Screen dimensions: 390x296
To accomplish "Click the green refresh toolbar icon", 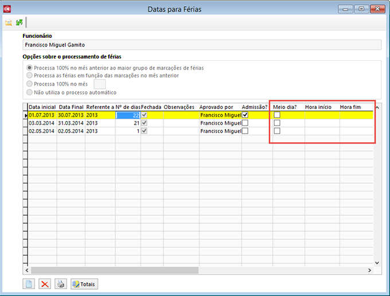I will point(19,22).
